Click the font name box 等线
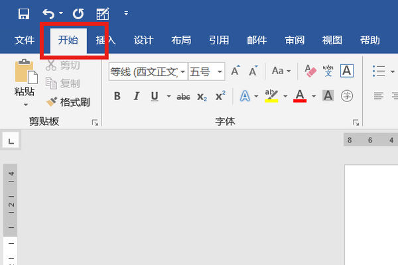The image size is (398, 265). (x=144, y=72)
